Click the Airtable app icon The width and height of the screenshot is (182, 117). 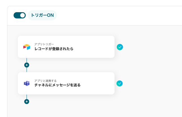click(27, 47)
